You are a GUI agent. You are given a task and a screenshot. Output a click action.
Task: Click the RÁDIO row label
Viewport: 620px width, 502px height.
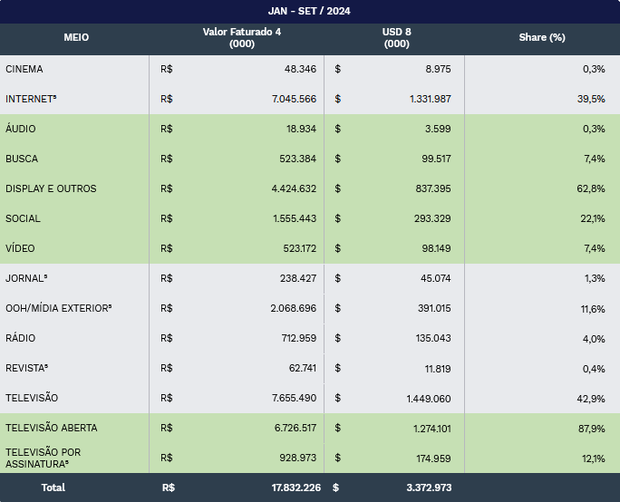(21, 338)
